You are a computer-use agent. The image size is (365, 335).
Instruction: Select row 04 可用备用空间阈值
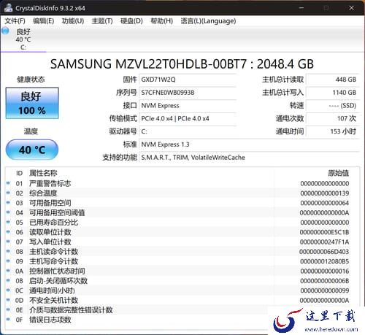[x=182, y=212]
